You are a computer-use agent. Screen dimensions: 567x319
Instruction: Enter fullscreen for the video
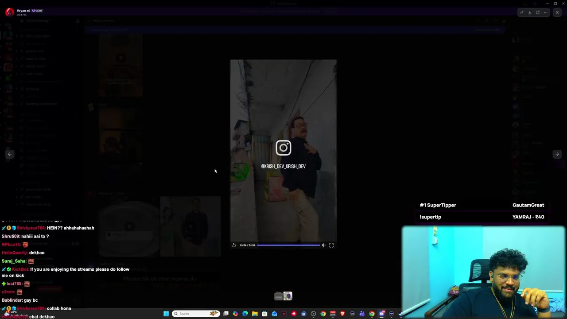(x=331, y=245)
